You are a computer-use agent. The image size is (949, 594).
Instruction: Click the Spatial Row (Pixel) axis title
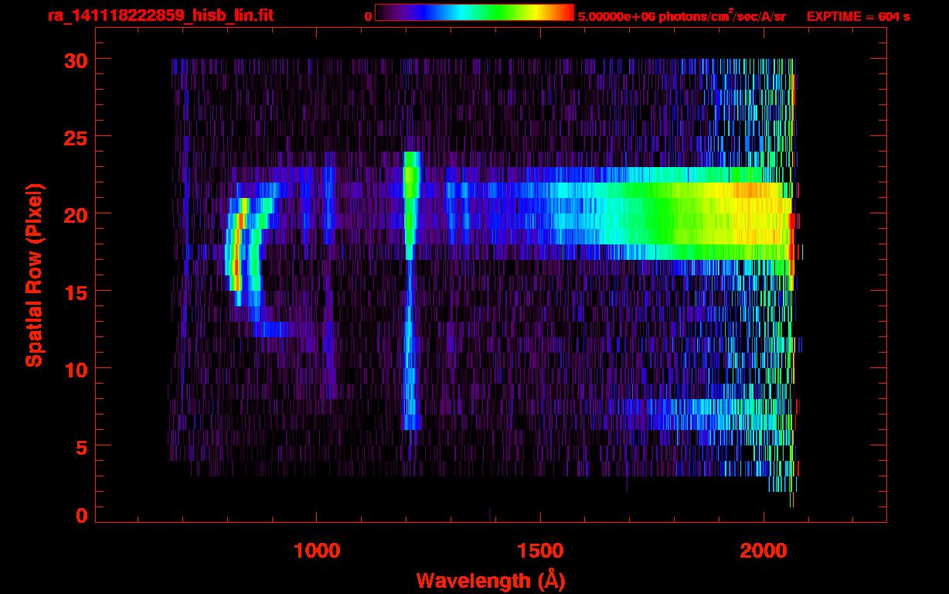[33, 275]
